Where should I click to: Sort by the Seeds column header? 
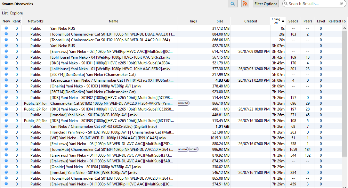point(293,21)
